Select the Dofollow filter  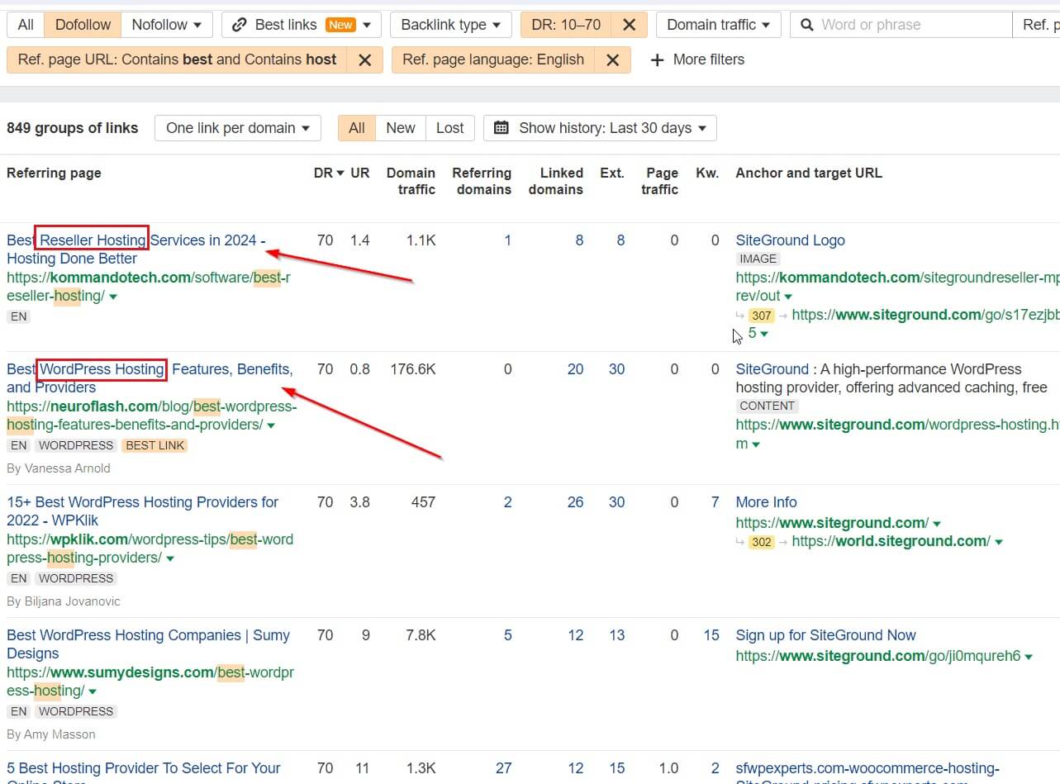pos(83,25)
